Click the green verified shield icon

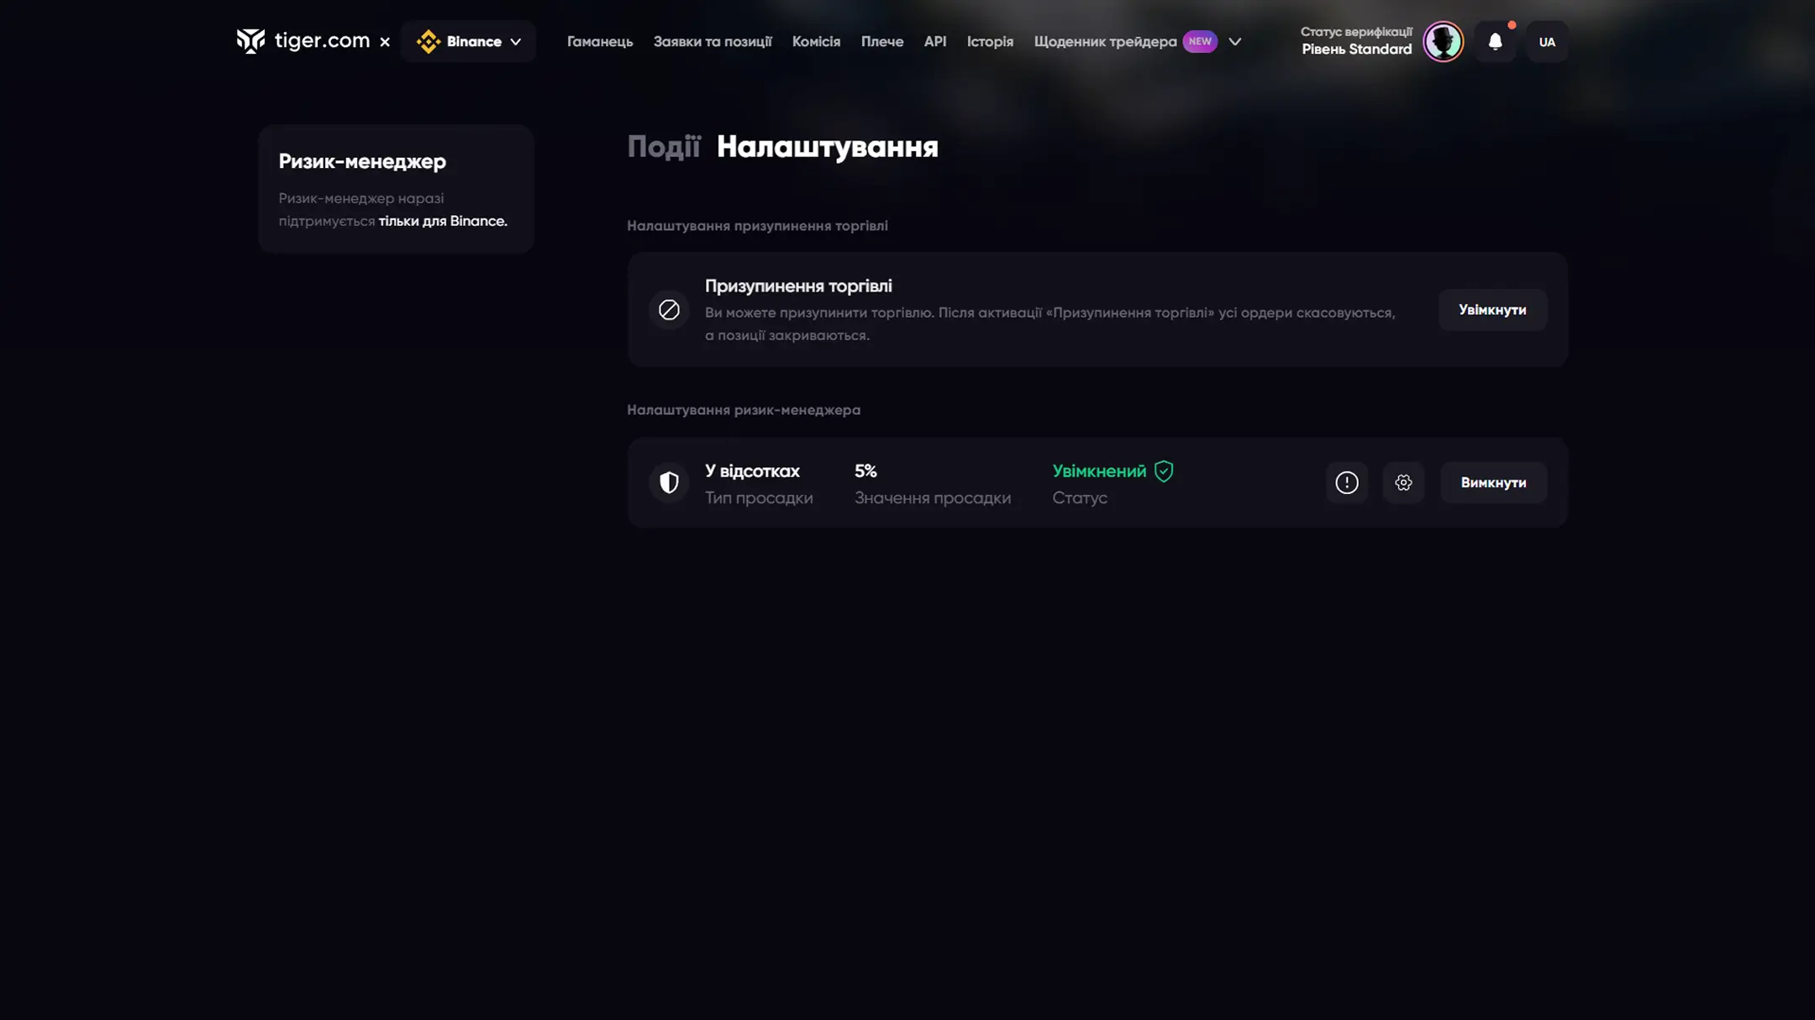point(1164,471)
